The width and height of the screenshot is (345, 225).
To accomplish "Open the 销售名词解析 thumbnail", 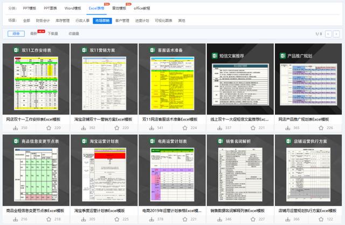I will point(240,170).
